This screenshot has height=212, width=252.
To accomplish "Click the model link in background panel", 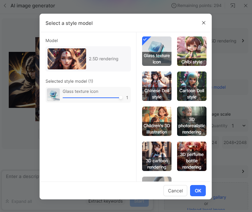I will 219,87.
